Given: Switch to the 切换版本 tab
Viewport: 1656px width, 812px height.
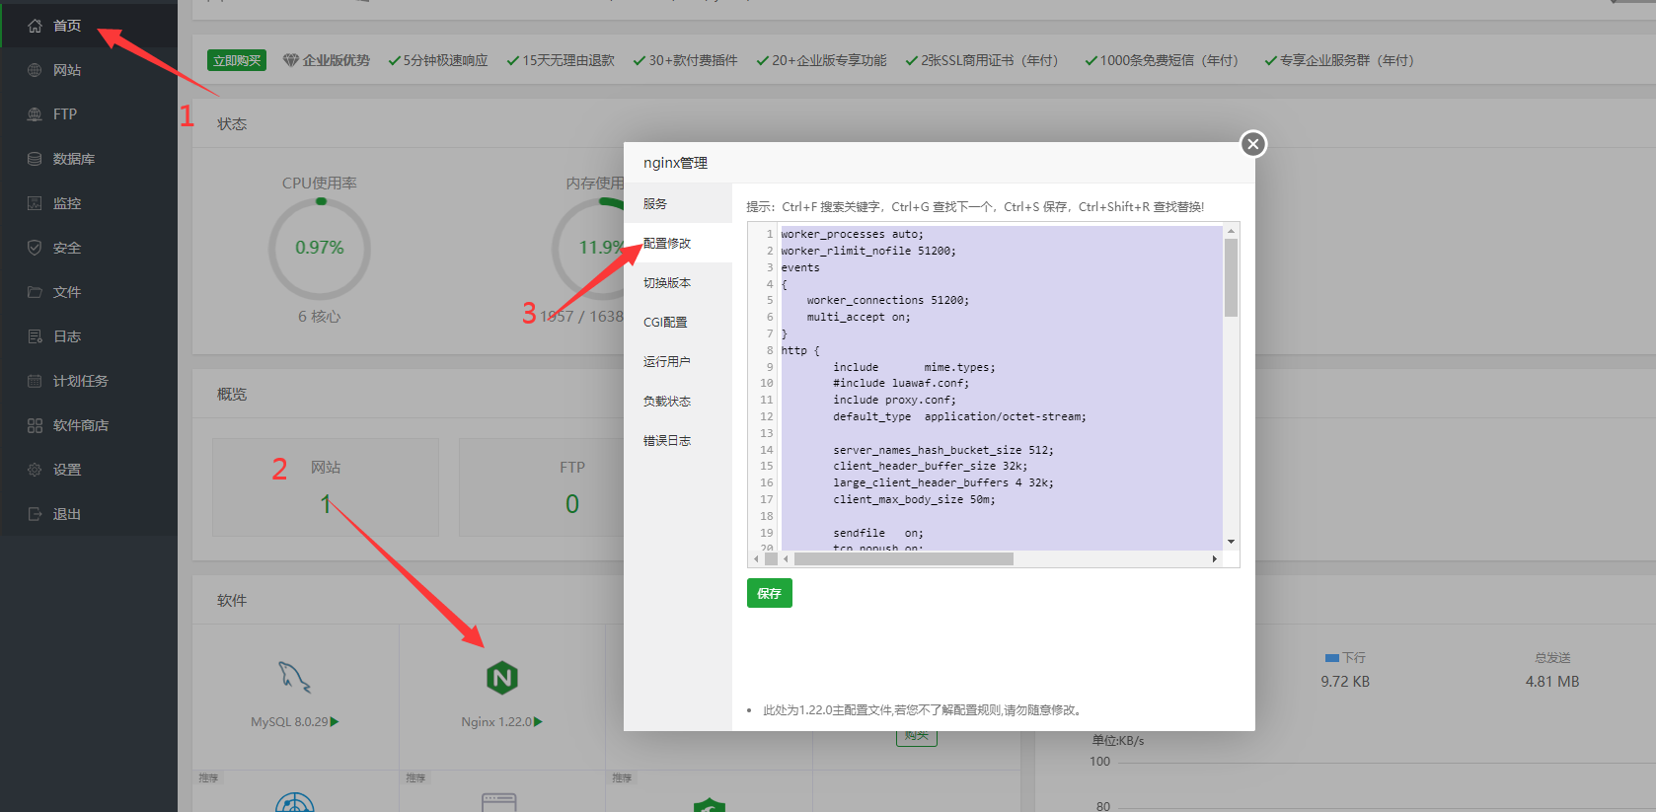Looking at the screenshot, I should pos(678,282).
